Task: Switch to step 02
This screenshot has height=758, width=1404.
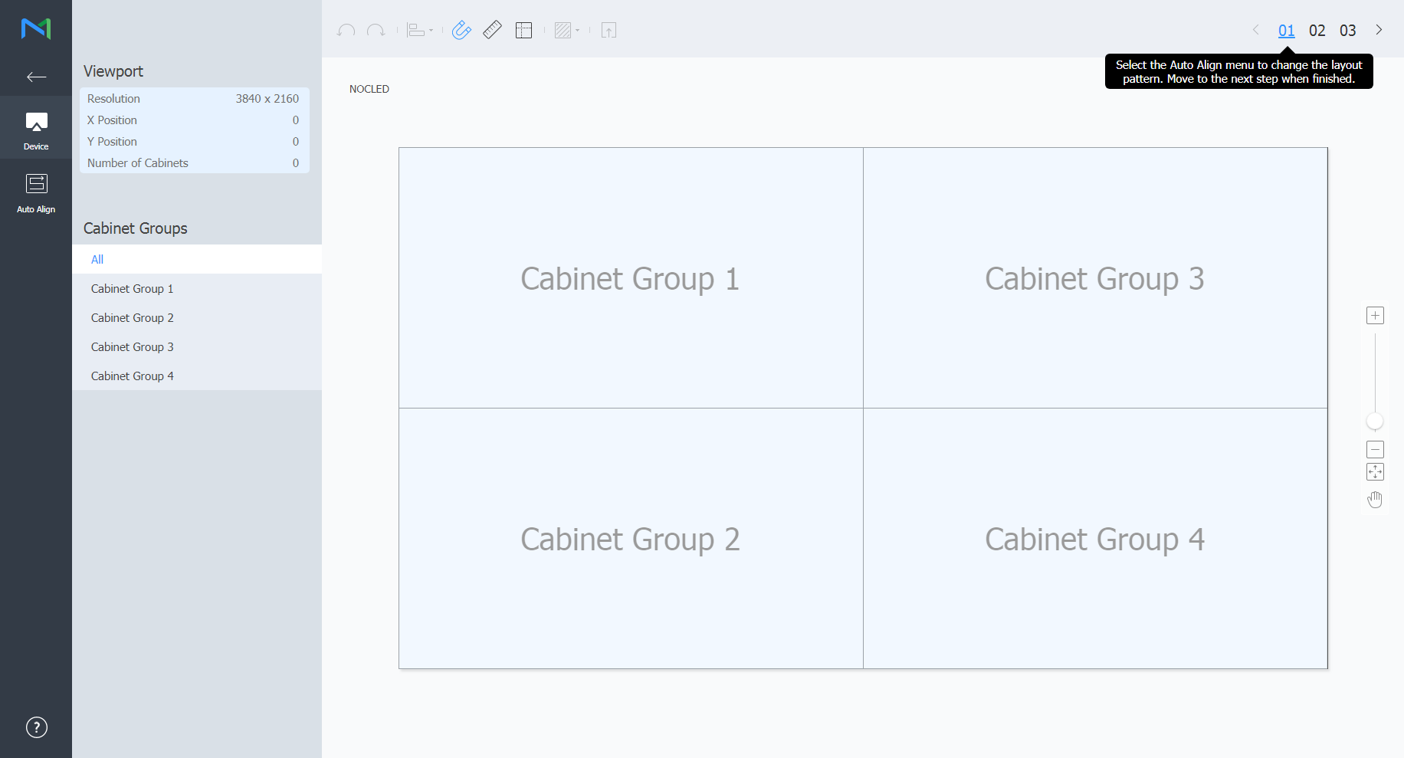Action: (1317, 31)
